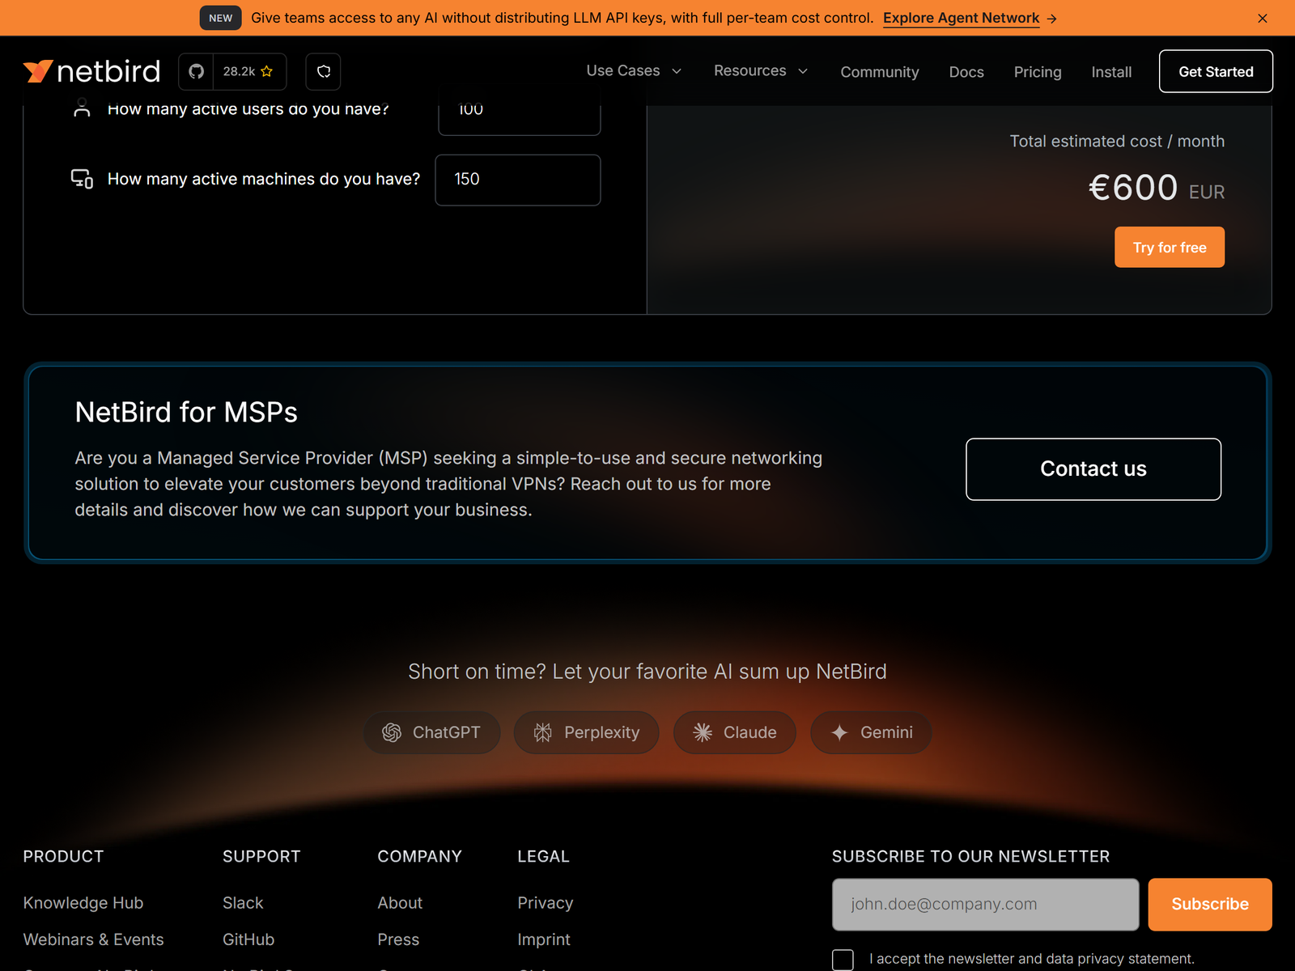Viewport: 1295px width, 971px height.
Task: Expand the Resources menu
Action: (x=761, y=71)
